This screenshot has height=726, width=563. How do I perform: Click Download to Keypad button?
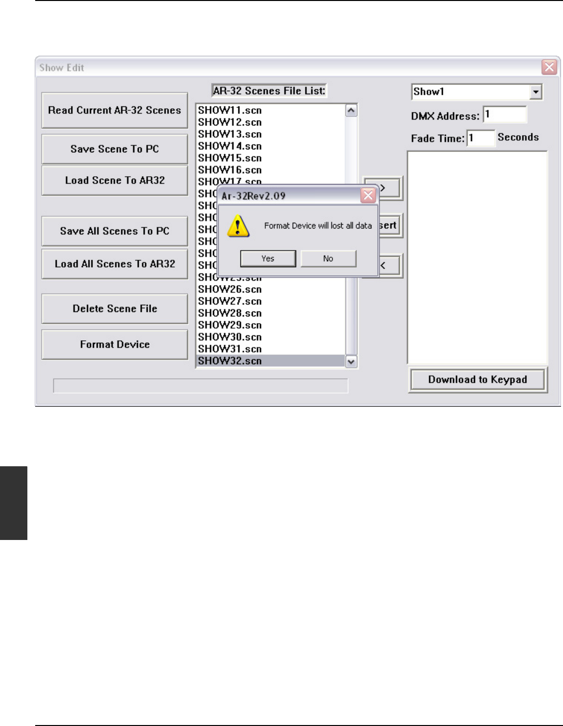pyautogui.click(x=477, y=379)
